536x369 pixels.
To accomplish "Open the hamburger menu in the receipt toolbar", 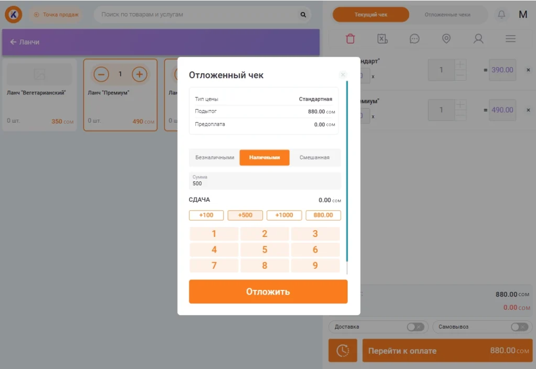I will [510, 39].
